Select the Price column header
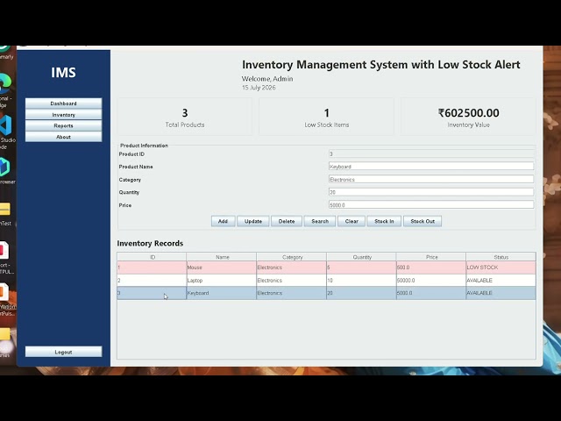Image resolution: width=561 pixels, height=421 pixels. tap(431, 257)
